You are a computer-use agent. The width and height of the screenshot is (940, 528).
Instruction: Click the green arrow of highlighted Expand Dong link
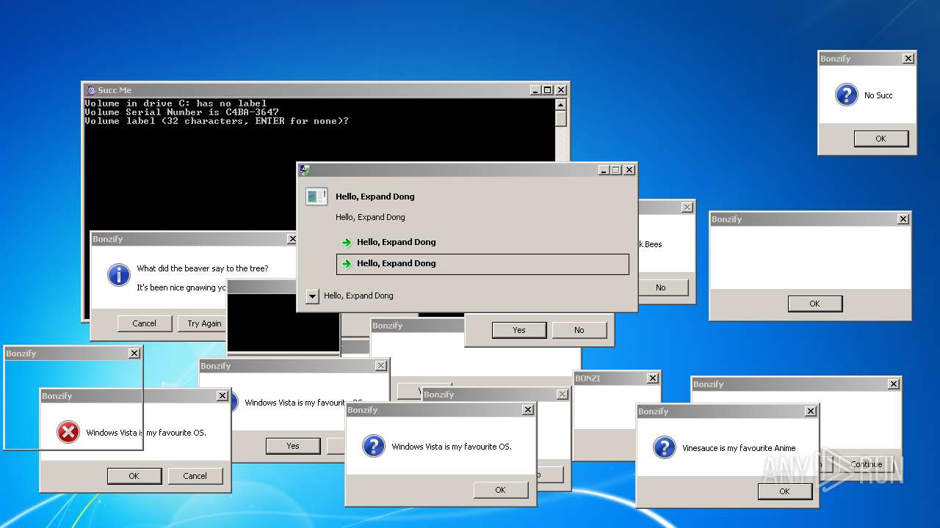[347, 263]
